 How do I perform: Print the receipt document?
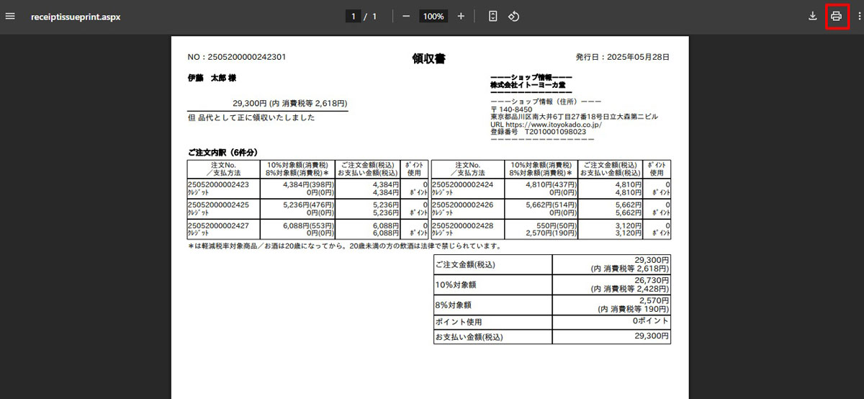[x=837, y=16]
